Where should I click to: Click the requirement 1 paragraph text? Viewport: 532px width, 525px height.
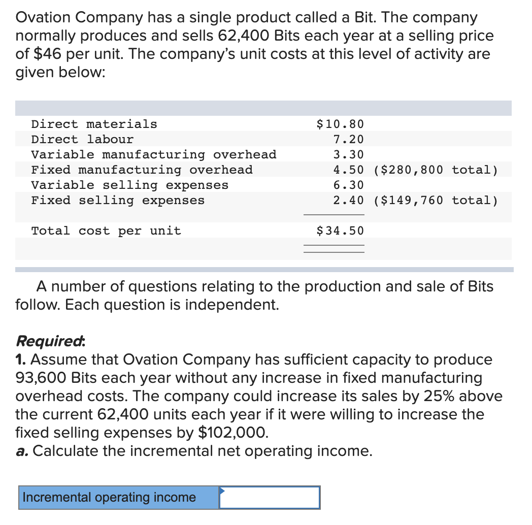coord(254,396)
